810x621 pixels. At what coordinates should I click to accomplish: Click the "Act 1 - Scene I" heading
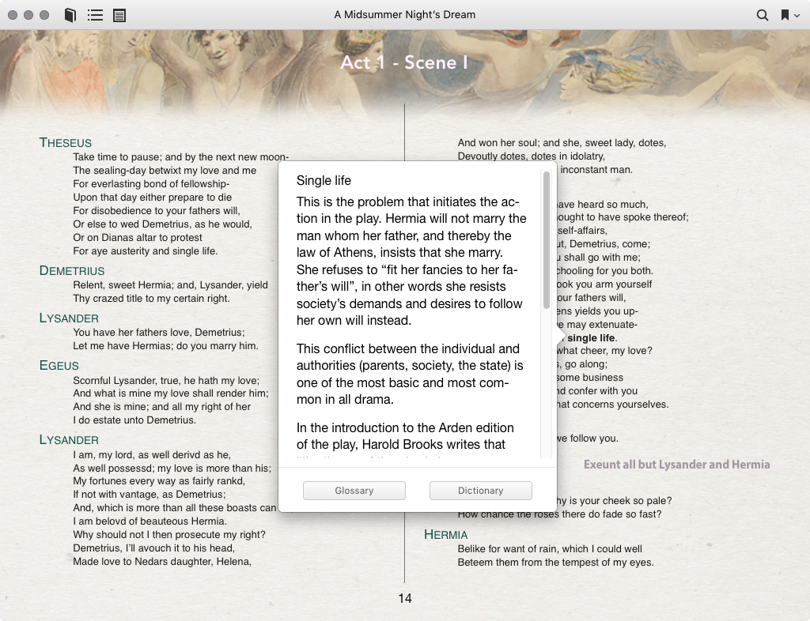pyautogui.click(x=404, y=62)
